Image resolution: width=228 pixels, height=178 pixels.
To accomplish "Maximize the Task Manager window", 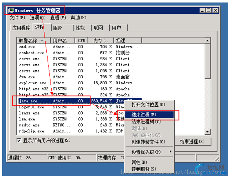I will click(x=209, y=10).
